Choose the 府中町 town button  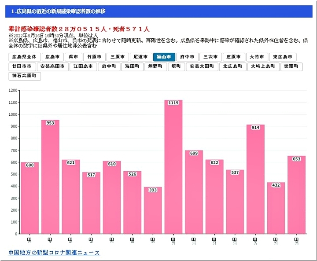[x=109, y=66]
